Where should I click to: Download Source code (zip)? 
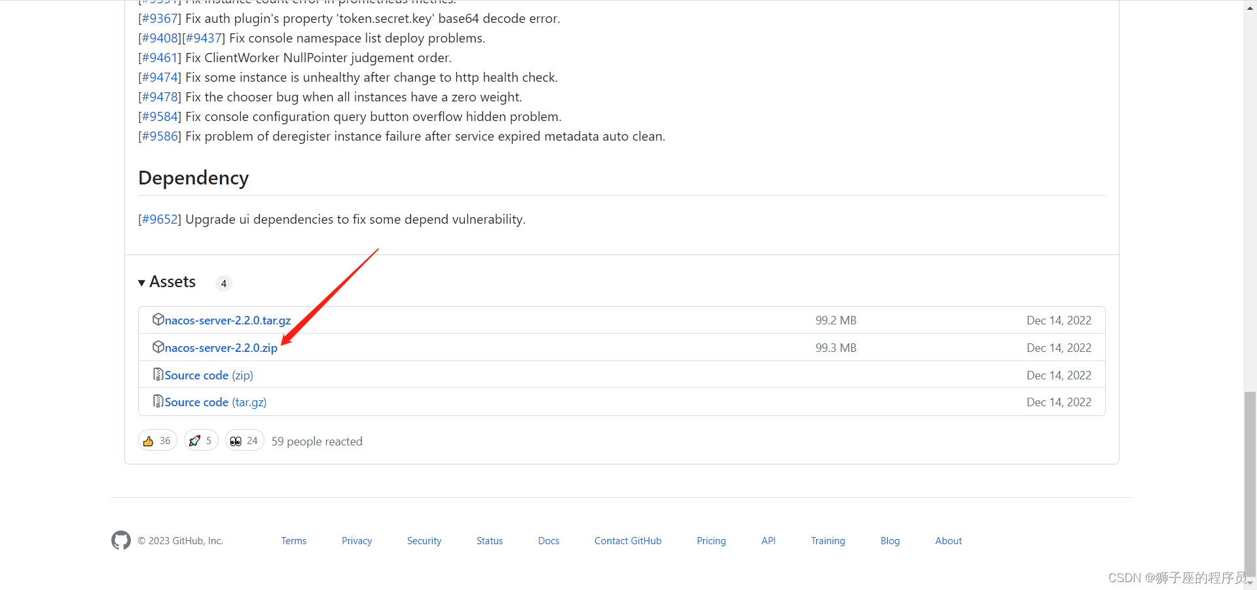[209, 375]
